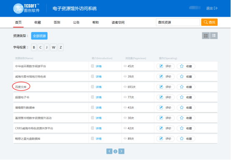Viewport: 231px width, 160px height.
Task: Click eye icon beside 693次
Action: (125, 87)
